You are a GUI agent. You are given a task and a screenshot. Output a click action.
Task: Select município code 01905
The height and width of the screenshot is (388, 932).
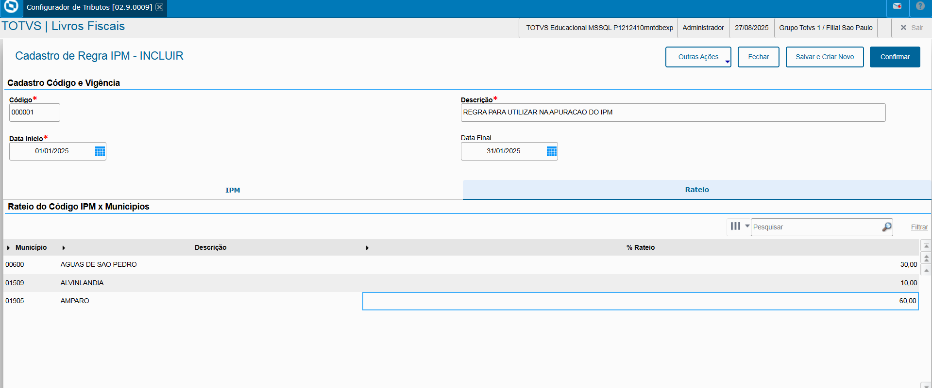[15, 301]
